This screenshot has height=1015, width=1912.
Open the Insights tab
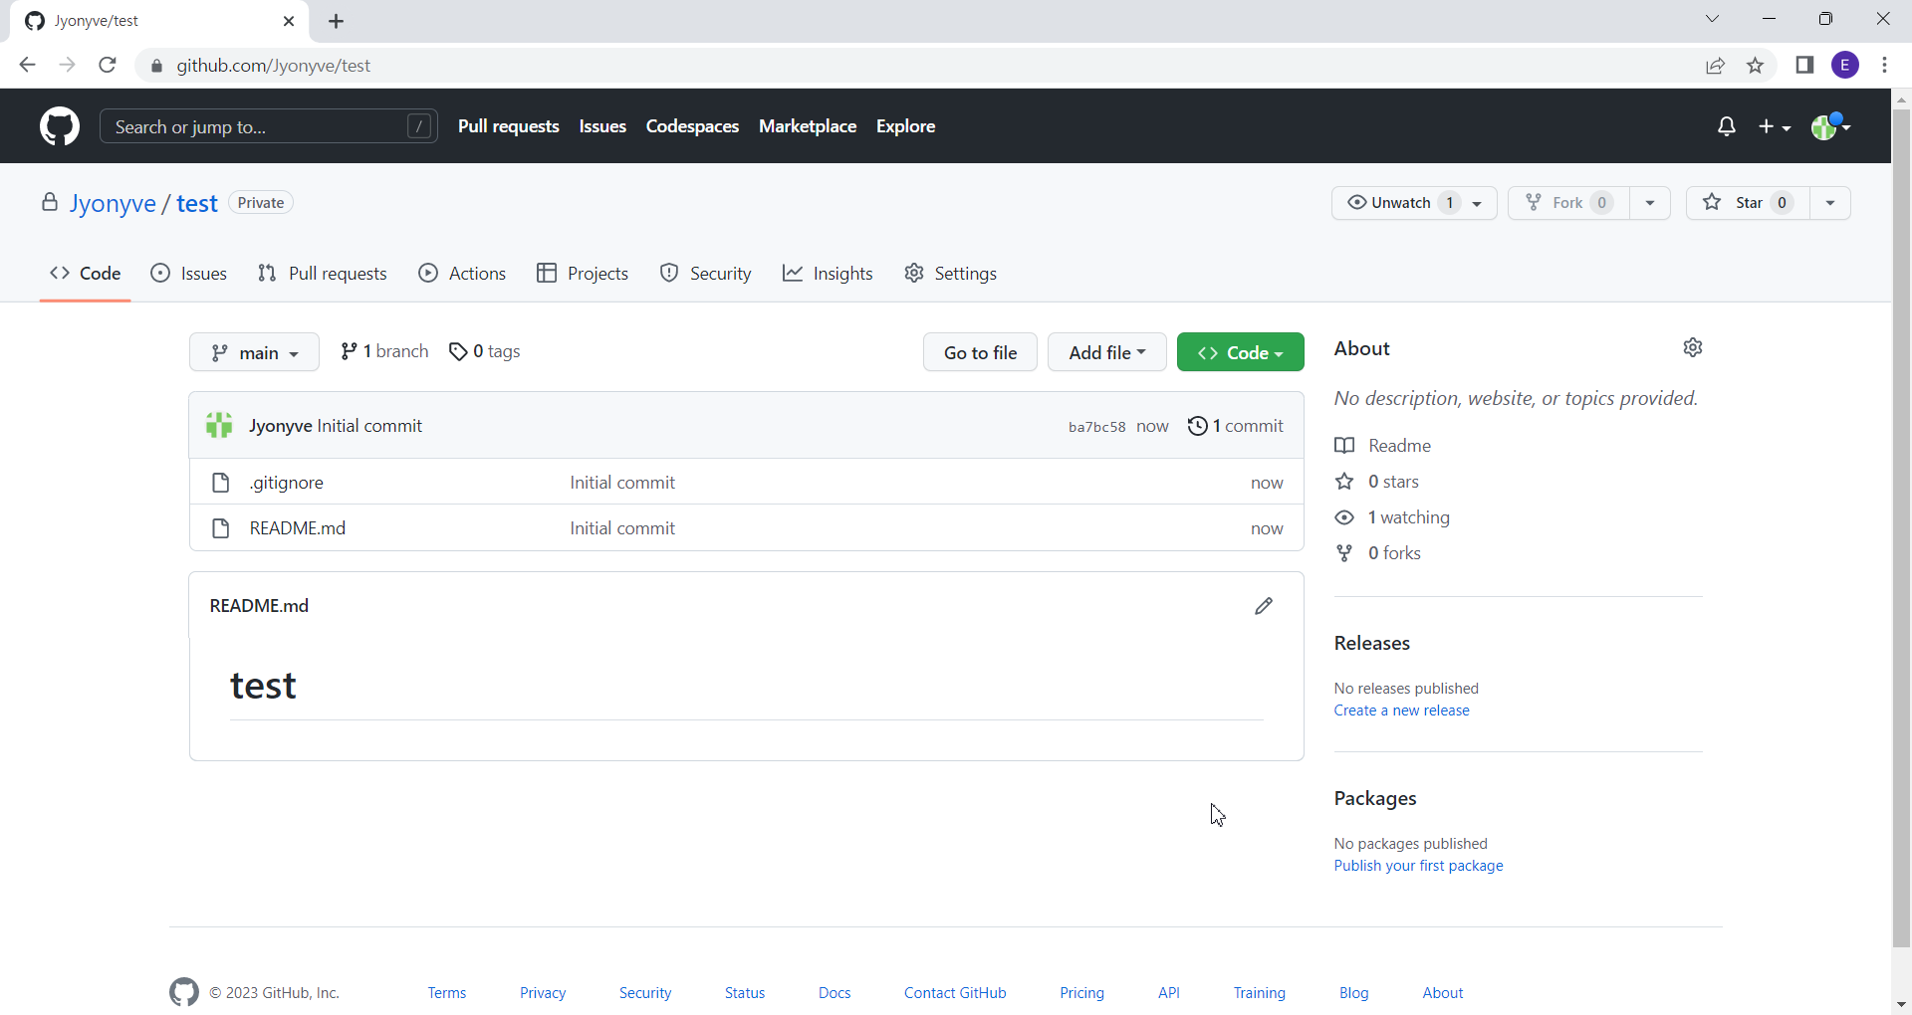[x=828, y=274]
